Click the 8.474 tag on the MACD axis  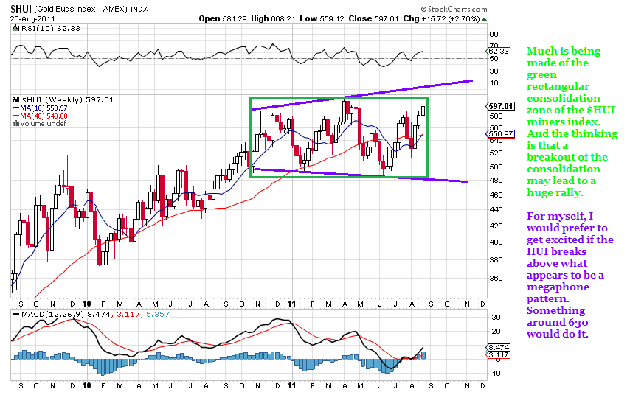tap(499, 348)
